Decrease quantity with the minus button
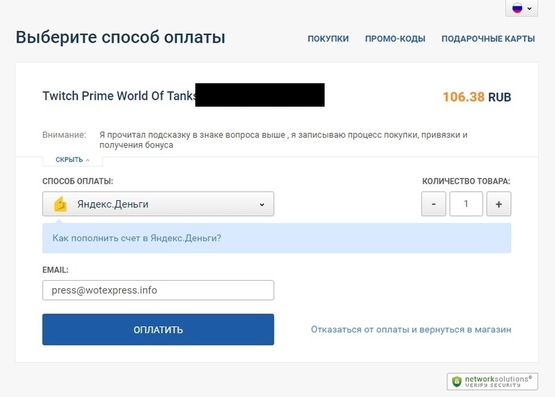 [x=433, y=204]
